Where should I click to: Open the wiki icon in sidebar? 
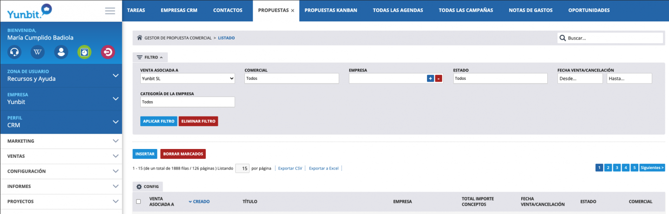point(37,52)
